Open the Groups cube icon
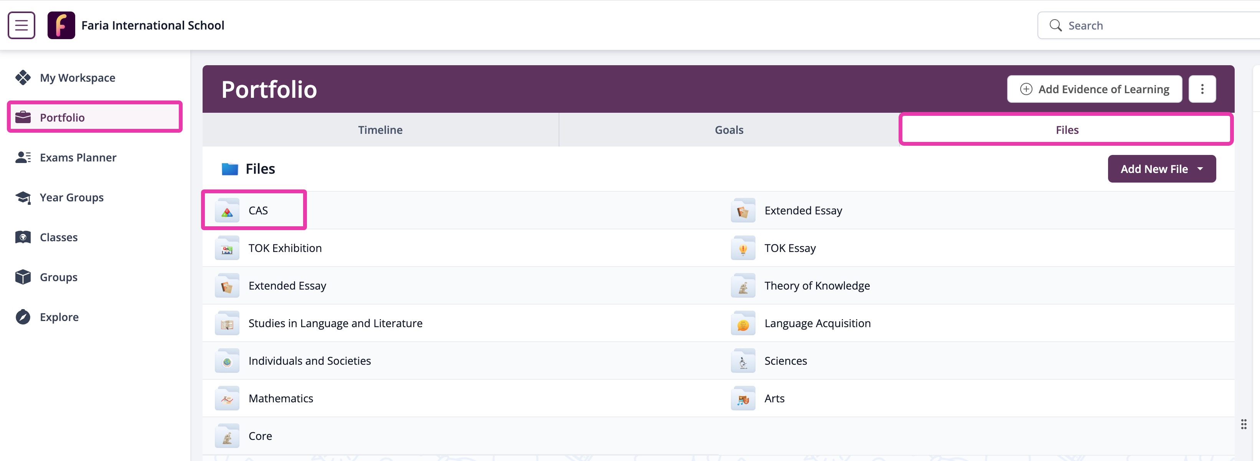This screenshot has width=1260, height=461. click(23, 277)
